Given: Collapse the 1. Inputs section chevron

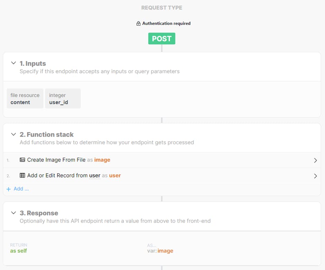Looking at the screenshot, I should 13,63.
